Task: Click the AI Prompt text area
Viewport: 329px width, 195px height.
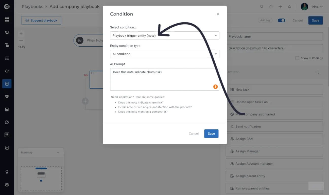Action: click(x=165, y=79)
